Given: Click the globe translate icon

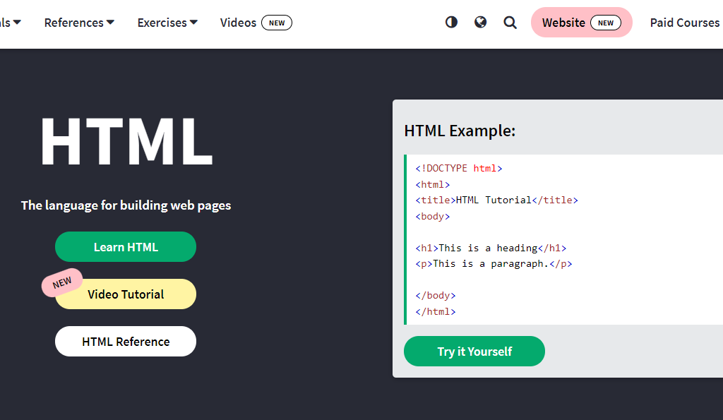Looking at the screenshot, I should pos(481,23).
